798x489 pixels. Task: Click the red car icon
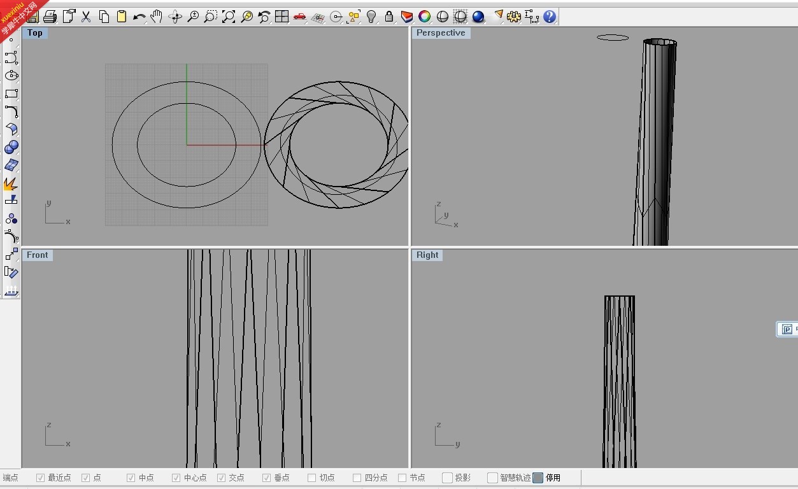tap(300, 17)
